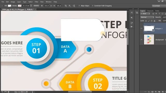
Task: Open the tool preset picker arrow
Action: coord(2,6)
